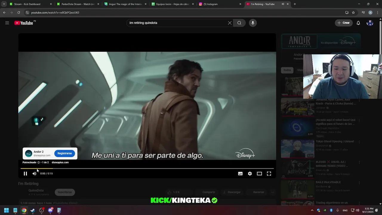Viewport: 382px width, 215px height.
Task: Open Chrome media controls
Action: tap(363, 13)
